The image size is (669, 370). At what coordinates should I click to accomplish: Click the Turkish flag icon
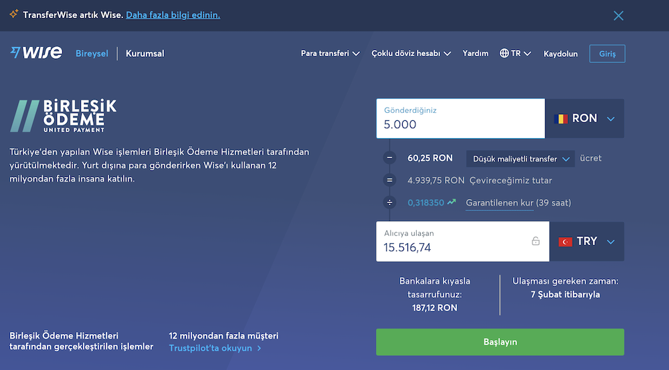click(565, 242)
